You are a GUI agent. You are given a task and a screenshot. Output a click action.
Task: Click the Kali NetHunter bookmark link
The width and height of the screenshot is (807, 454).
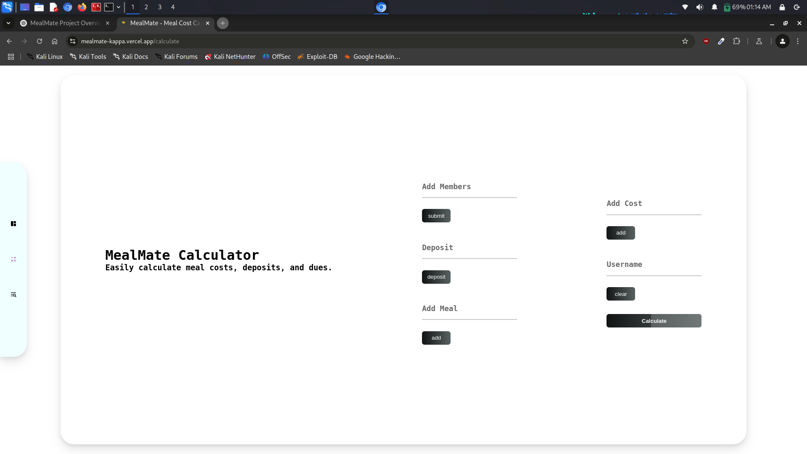[230, 56]
